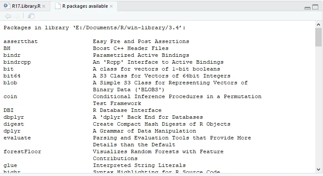Click the forestFloor package entry

coord(22,151)
